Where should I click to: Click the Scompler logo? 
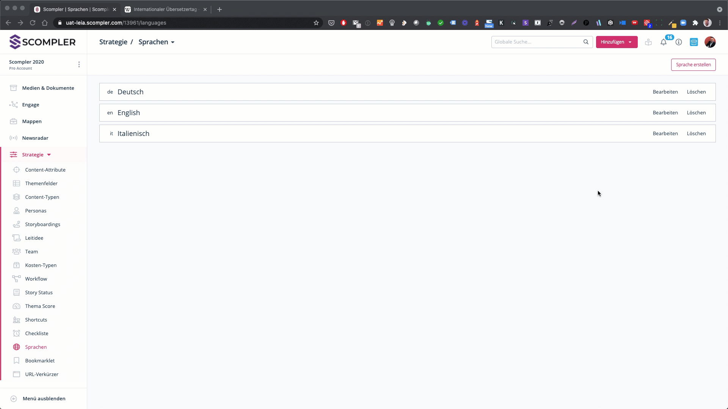(x=42, y=42)
